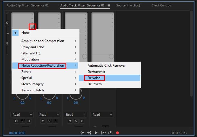Open first track's effect slot dropdown arrow
This screenshot has width=197, height=137.
pyautogui.click(x=32, y=27)
